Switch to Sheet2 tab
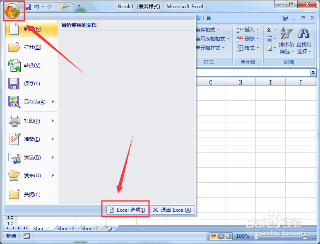Screen dimensions: 320x244 (66, 229)
